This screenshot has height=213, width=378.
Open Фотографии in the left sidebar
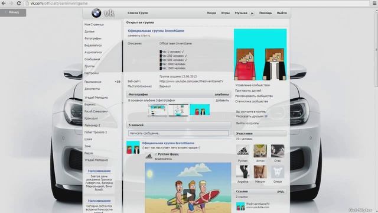click(93, 38)
